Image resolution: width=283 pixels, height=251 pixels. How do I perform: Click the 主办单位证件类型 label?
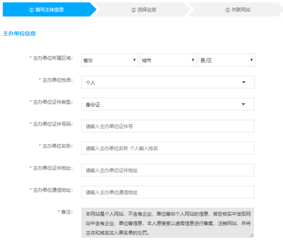click(53, 102)
